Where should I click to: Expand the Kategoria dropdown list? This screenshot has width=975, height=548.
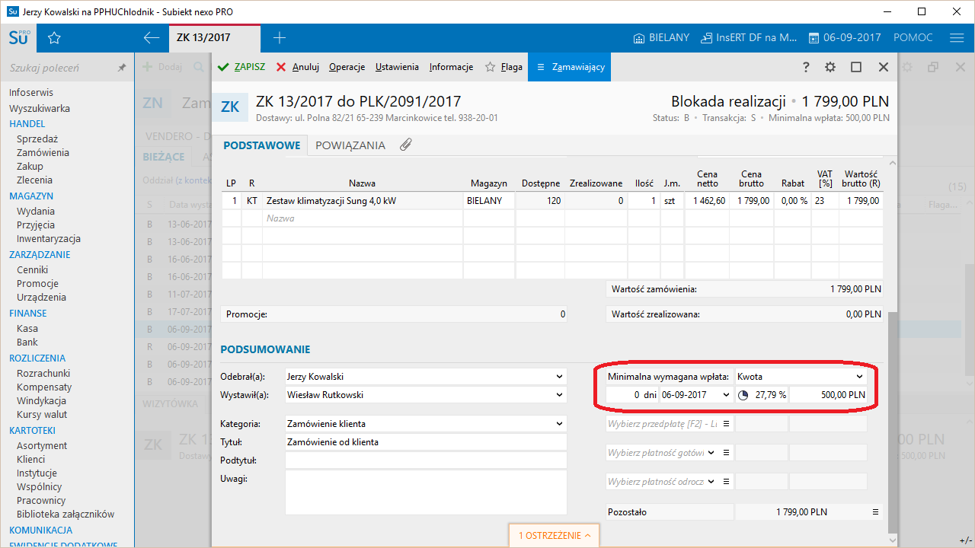click(x=560, y=424)
